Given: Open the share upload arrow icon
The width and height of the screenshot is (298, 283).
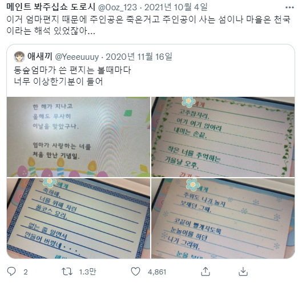Looking at the screenshot, I should tap(206, 272).
